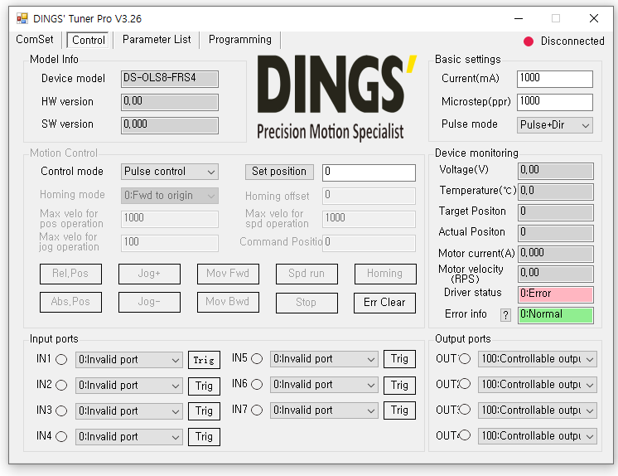
Task: Expand the IN5 port function dropdown
Action: tap(324, 359)
